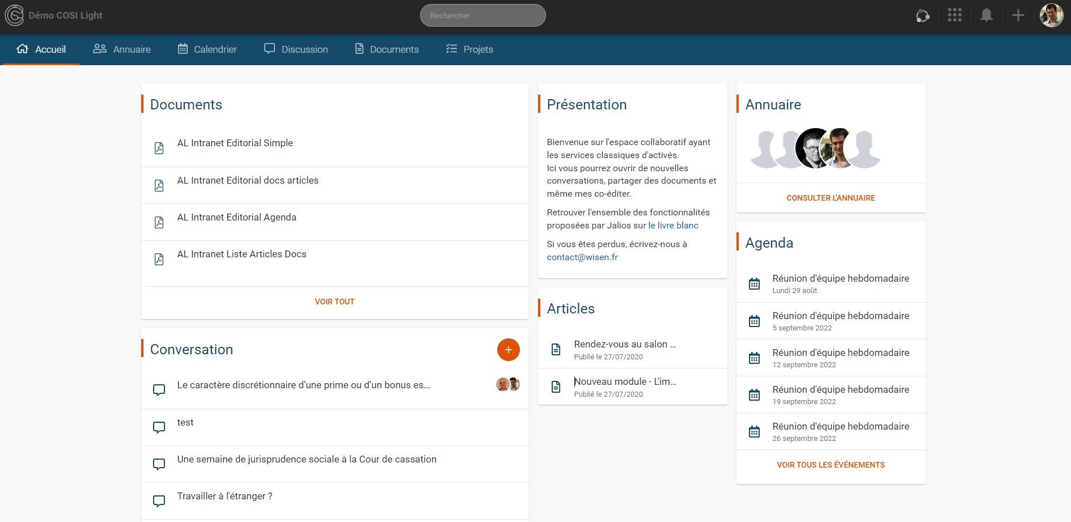Viewport: 1071px width, 522px height.
Task: Go to the Accueil tab
Action: click(x=41, y=49)
